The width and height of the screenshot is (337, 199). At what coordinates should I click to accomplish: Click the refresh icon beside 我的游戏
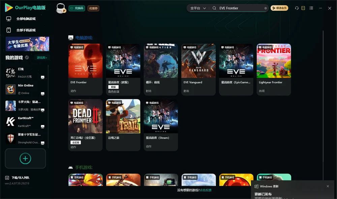click(27, 57)
